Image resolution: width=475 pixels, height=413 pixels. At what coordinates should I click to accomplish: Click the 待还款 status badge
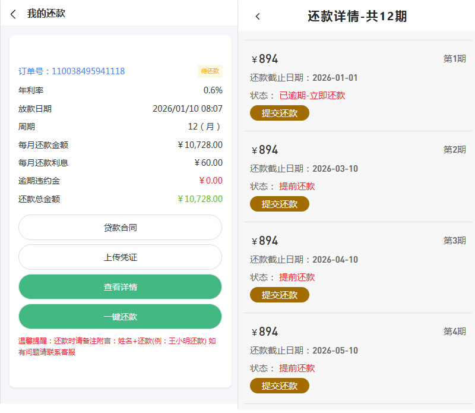point(210,71)
